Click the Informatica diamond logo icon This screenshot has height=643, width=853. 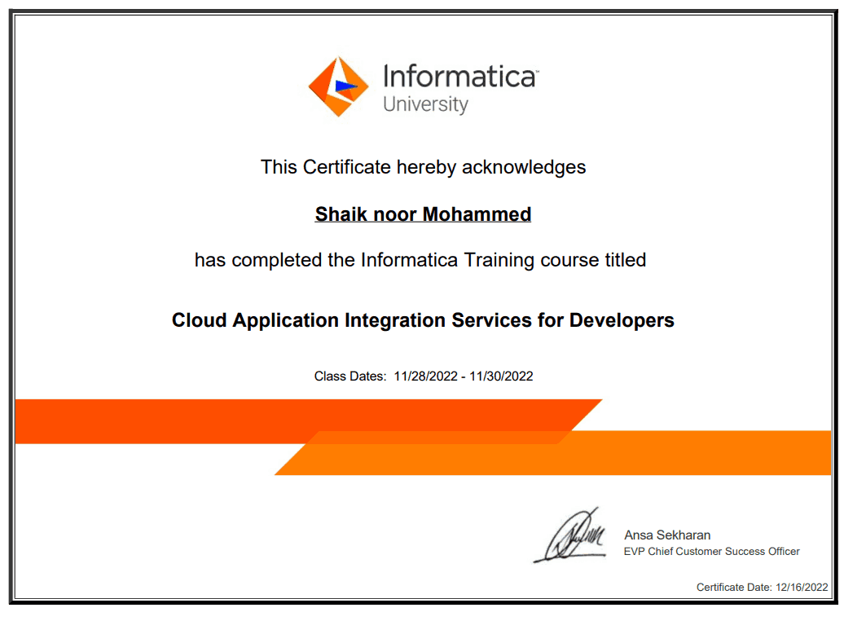338,86
